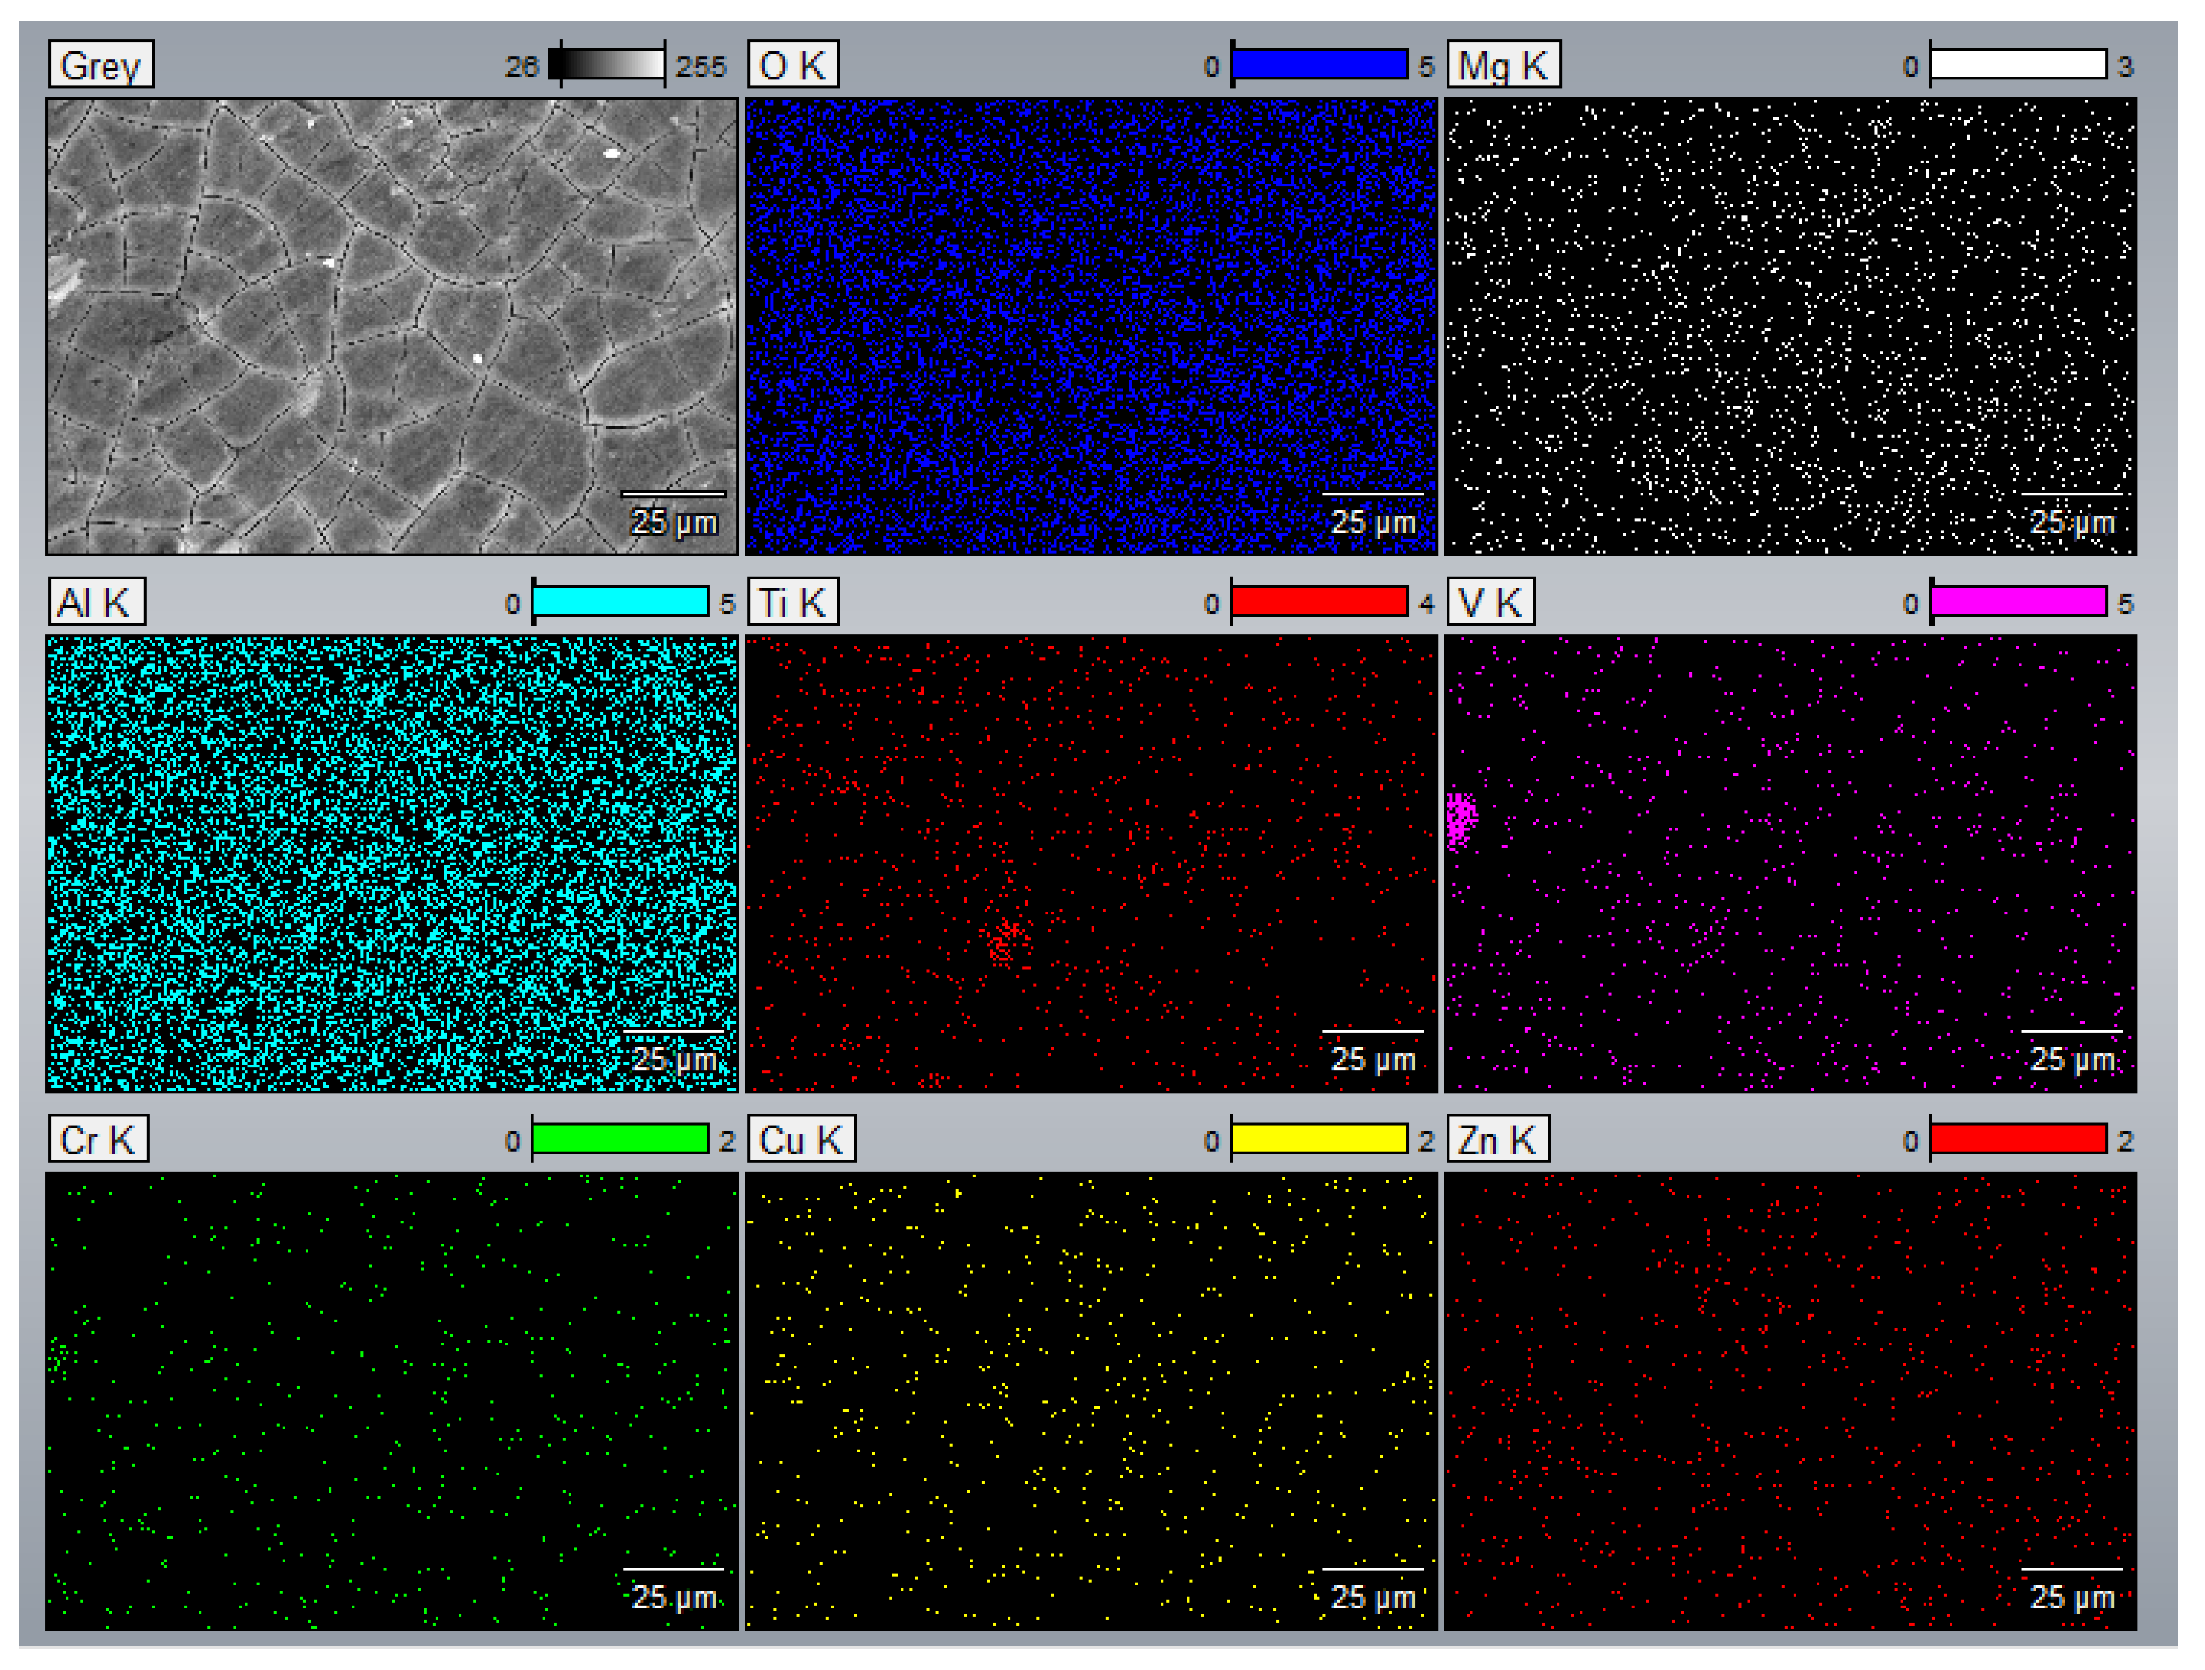
Task: Click the V K magenta map
Action: pos(1790,863)
